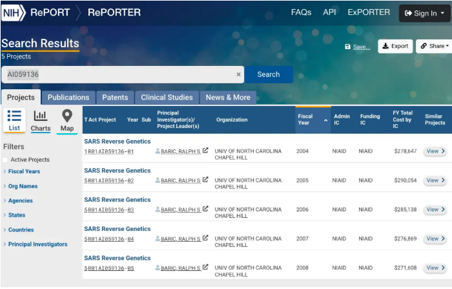The width and height of the screenshot is (452, 289).
Task: Switch to the Publications tab
Action: 68,98
